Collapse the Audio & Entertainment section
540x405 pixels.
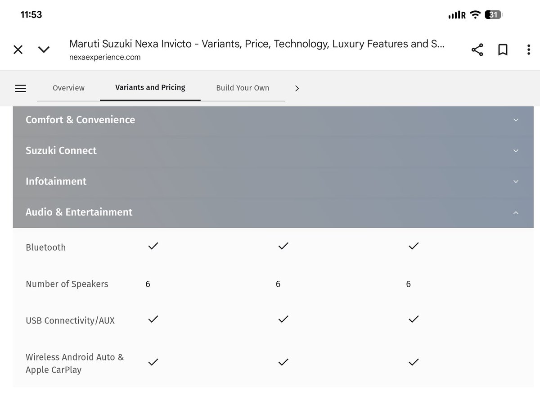tap(273, 212)
